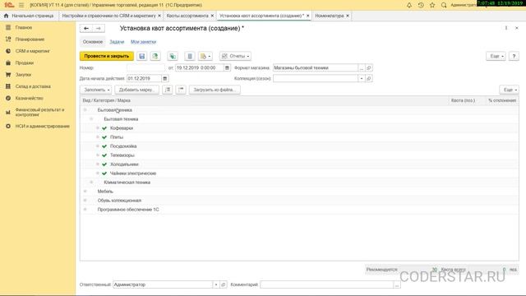The image size is (526, 296).
Task: Click the Номер input field
Action: pyautogui.click(x=146, y=67)
